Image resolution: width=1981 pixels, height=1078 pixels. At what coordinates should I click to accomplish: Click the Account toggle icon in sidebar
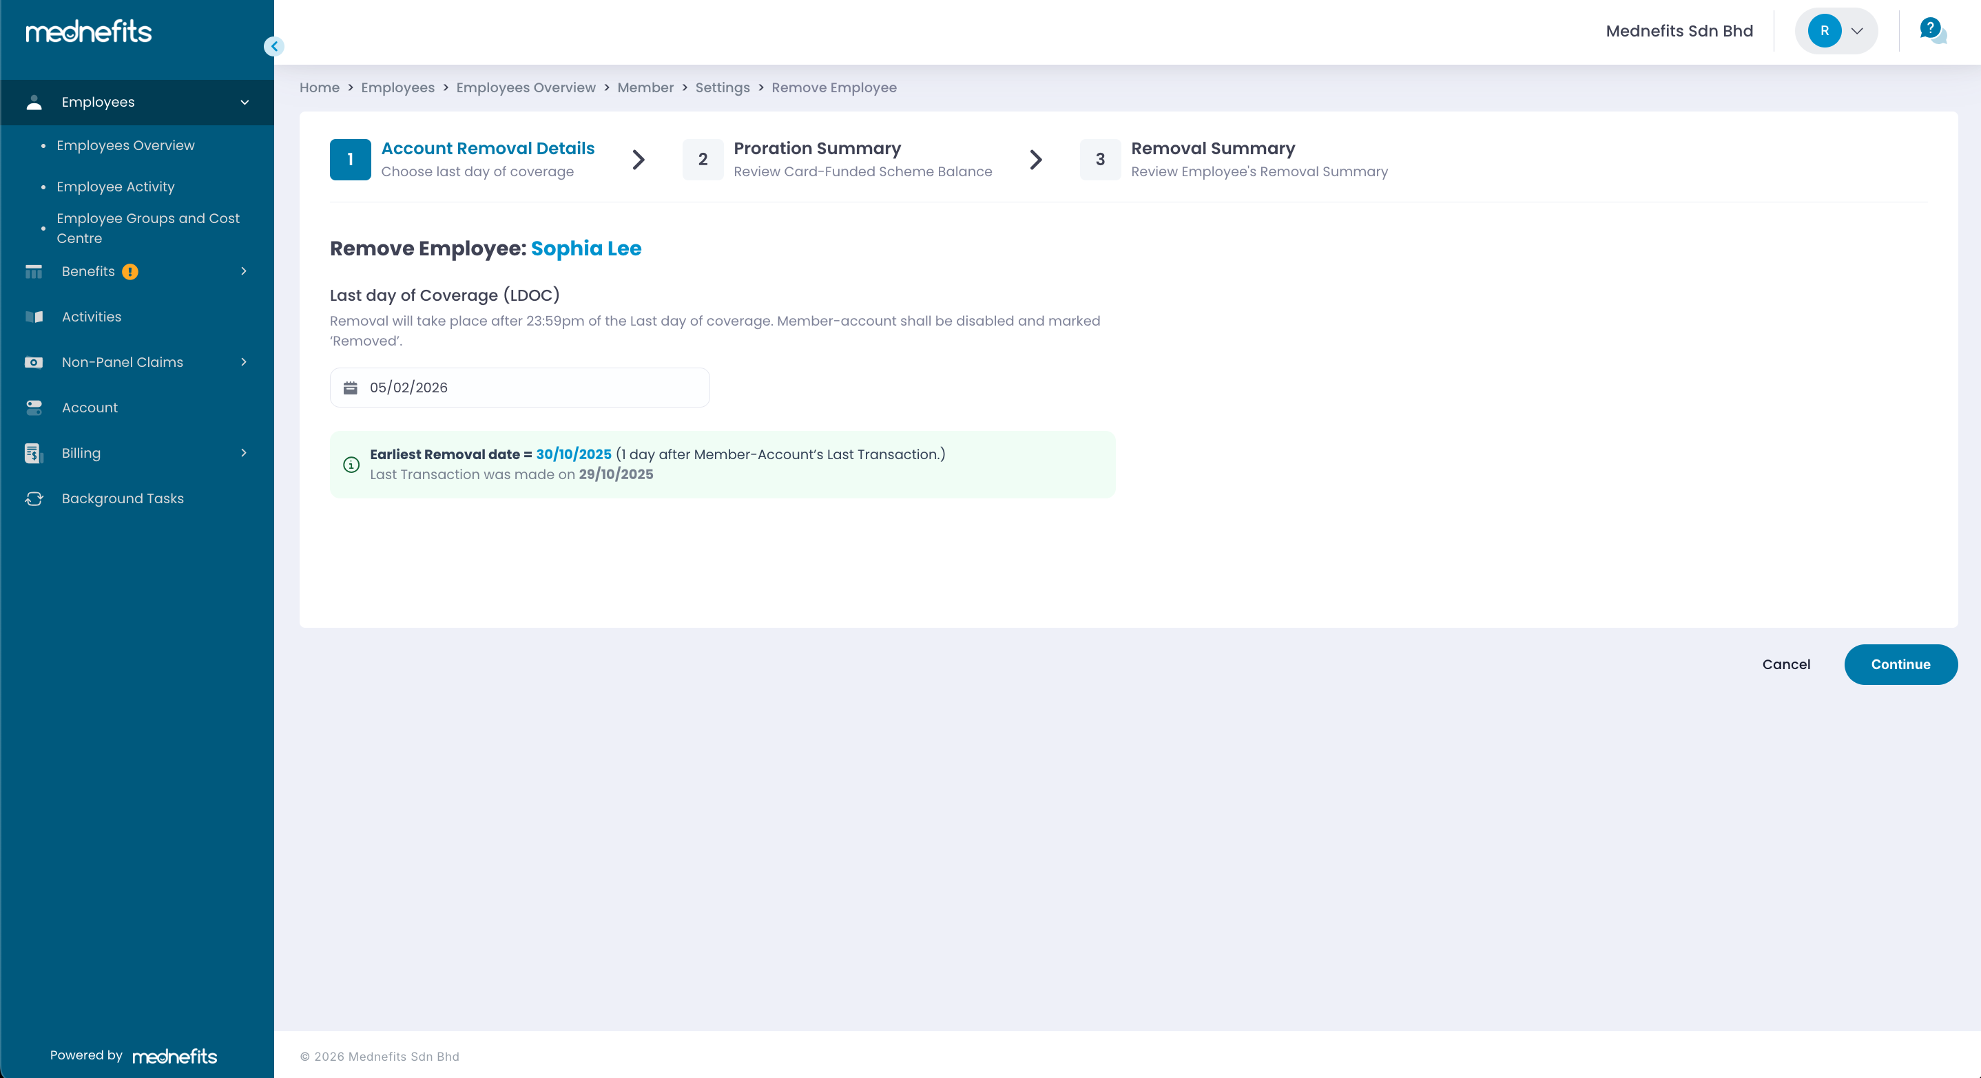pos(34,408)
